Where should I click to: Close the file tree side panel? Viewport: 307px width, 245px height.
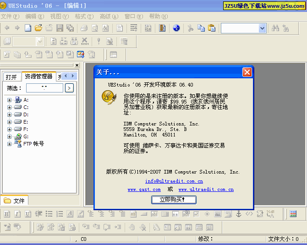coord(77,65)
